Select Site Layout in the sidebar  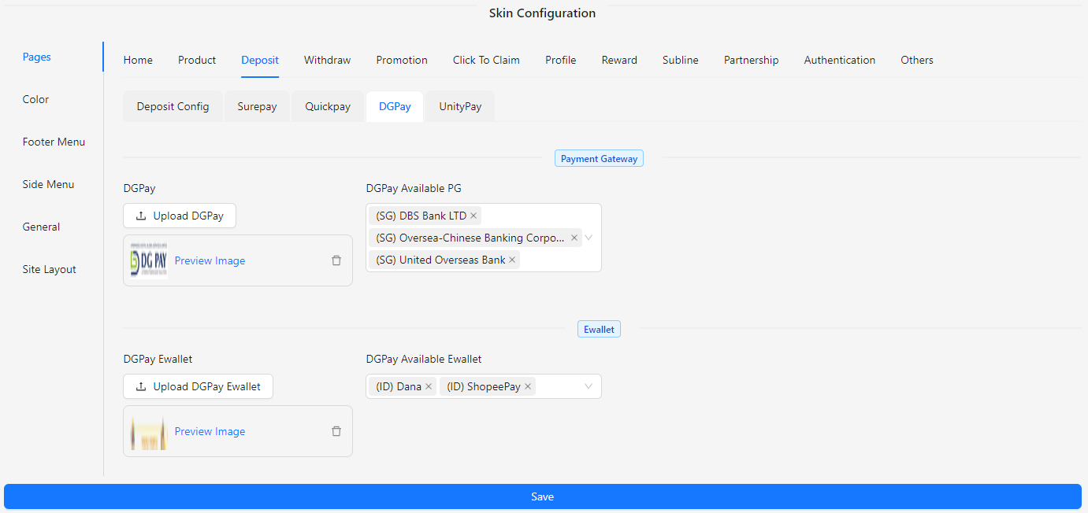[x=49, y=268]
